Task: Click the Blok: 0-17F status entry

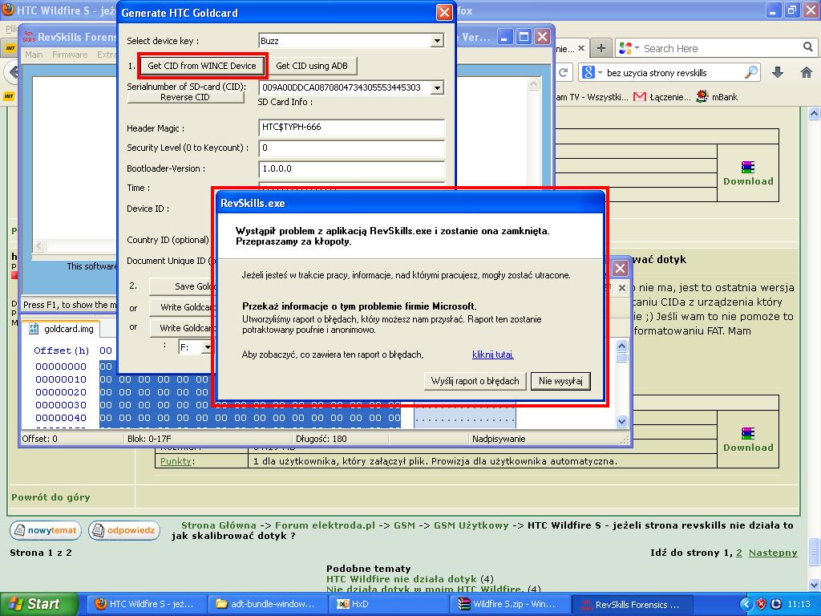Action: pyautogui.click(x=149, y=439)
